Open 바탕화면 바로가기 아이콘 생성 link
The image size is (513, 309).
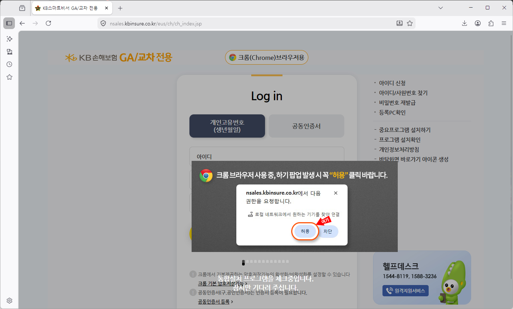click(x=414, y=159)
